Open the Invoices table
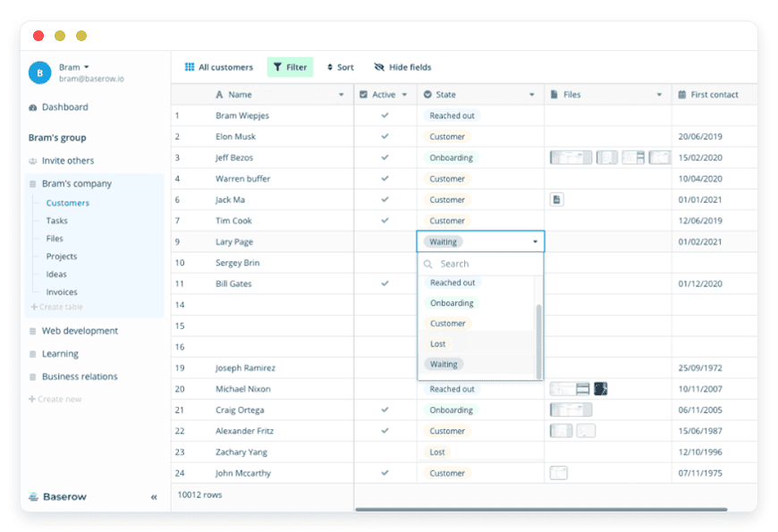This screenshot has width=778, height=532. click(62, 292)
